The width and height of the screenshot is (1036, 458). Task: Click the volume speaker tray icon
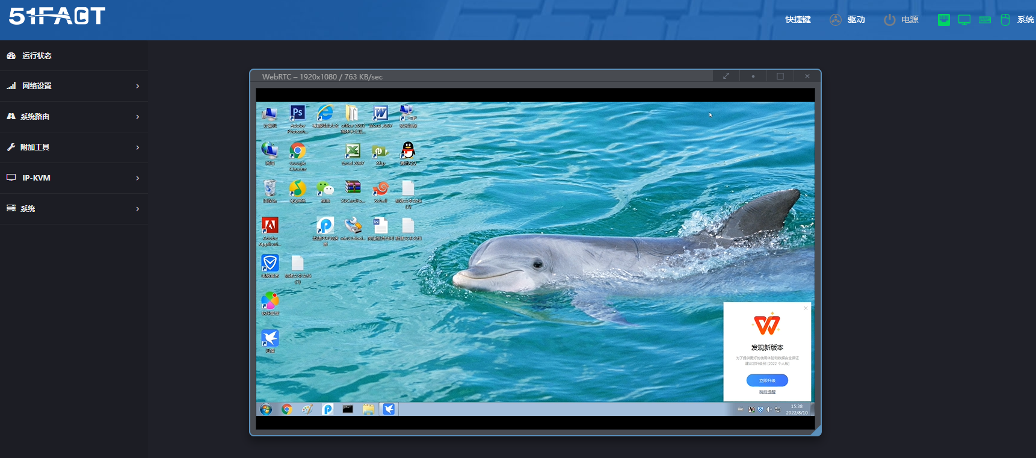(x=769, y=409)
